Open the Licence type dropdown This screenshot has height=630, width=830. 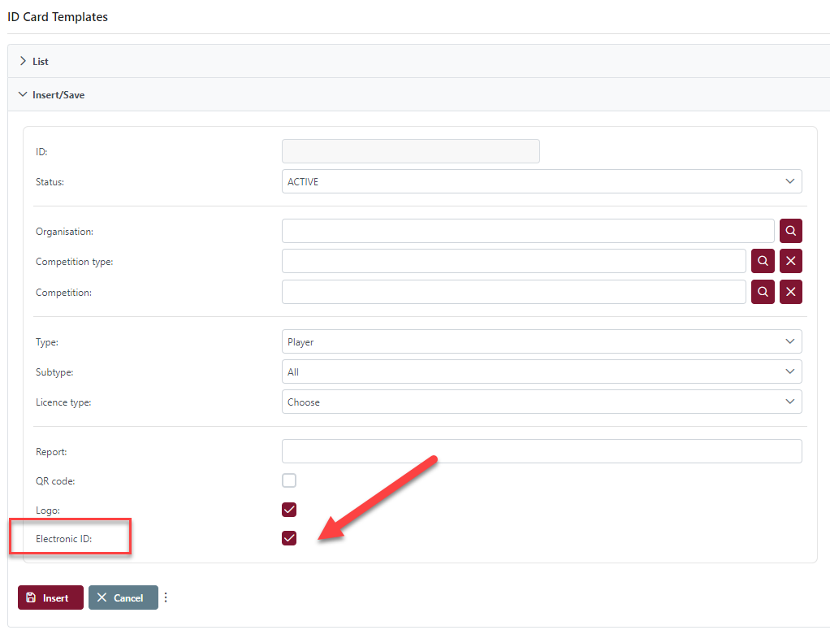(x=541, y=402)
